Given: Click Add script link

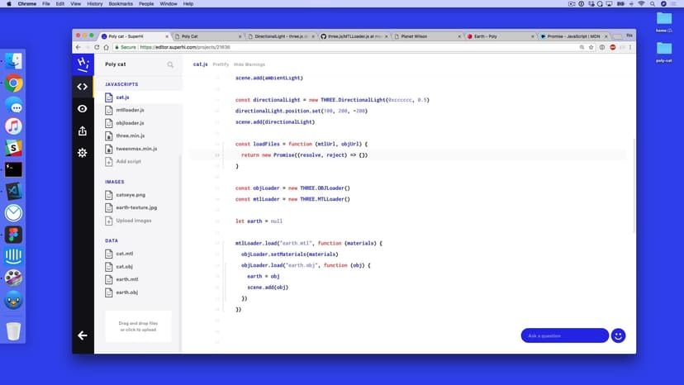Looking at the screenshot, I should 128,161.
